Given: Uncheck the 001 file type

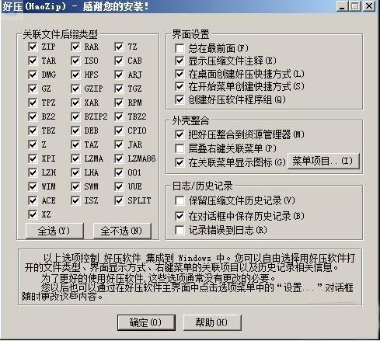Looking at the screenshot, I should tap(119, 172).
